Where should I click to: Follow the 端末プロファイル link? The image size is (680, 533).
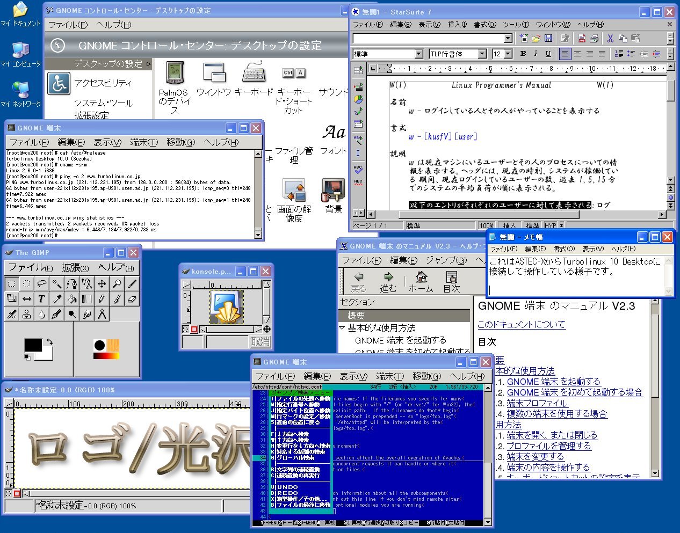537,403
